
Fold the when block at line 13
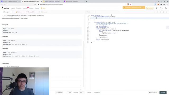coord(89,32)
